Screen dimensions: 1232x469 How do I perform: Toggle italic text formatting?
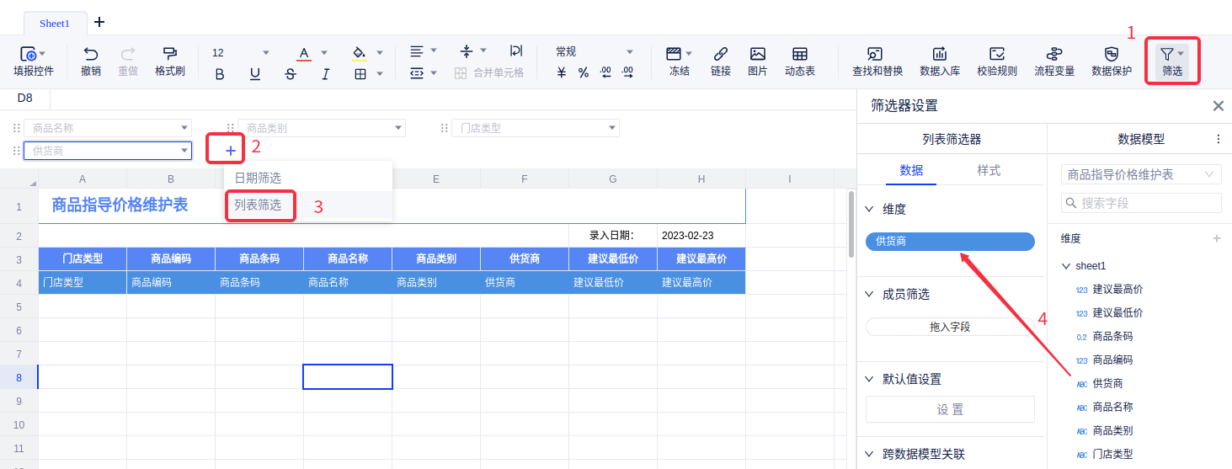coord(325,74)
